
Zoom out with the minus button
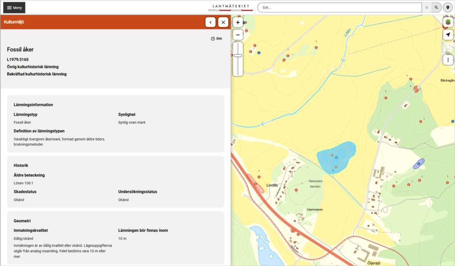(238, 35)
